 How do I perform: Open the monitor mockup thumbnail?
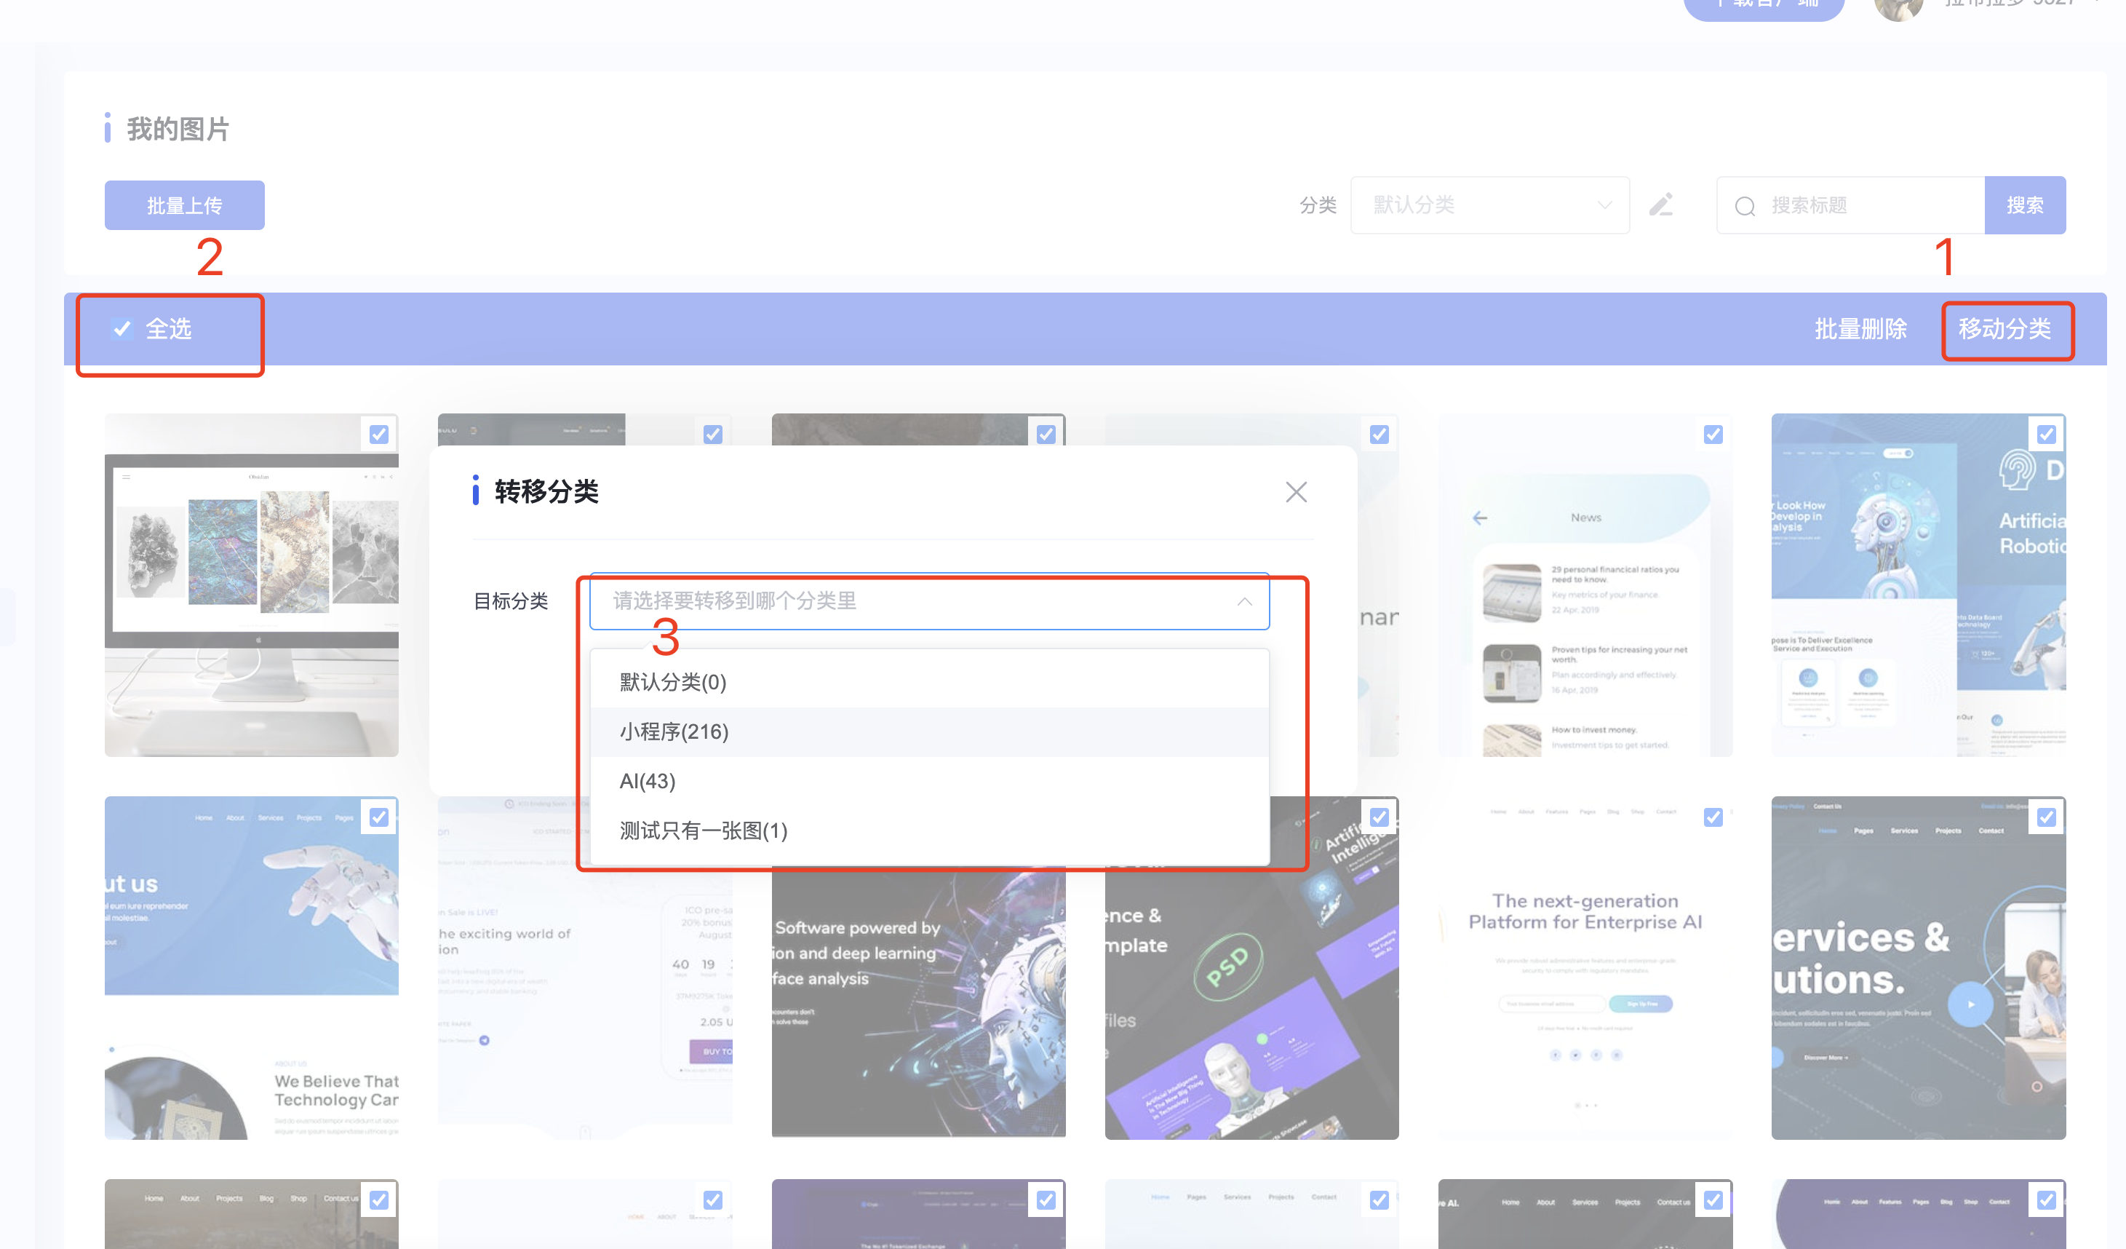pos(252,585)
